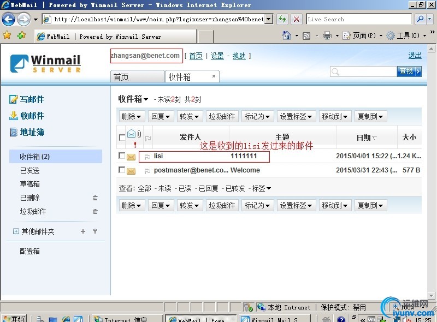Image resolution: width=437 pixels, height=322 pixels.
Task: Switch to Internet 信息 taskbar window
Action: coord(127,319)
